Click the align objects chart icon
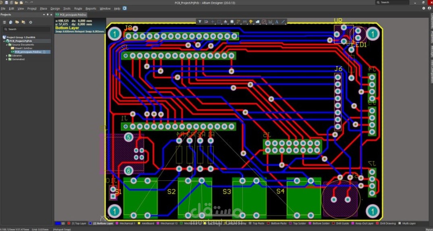This screenshot has height=231, width=433. click(x=226, y=21)
